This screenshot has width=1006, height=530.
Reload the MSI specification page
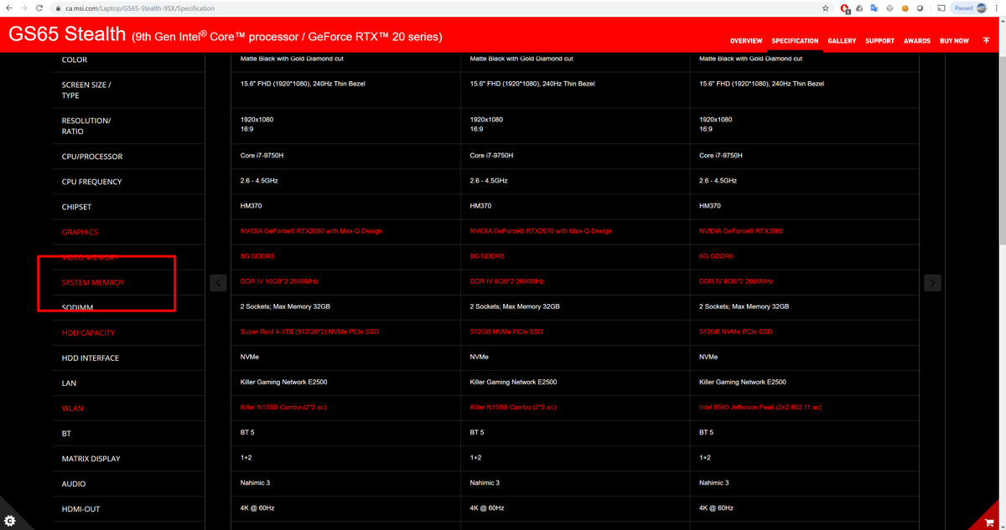[x=39, y=8]
